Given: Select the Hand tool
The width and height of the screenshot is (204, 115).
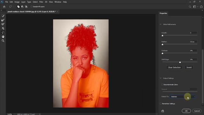Looking at the screenshot, I should (x=3, y=37).
